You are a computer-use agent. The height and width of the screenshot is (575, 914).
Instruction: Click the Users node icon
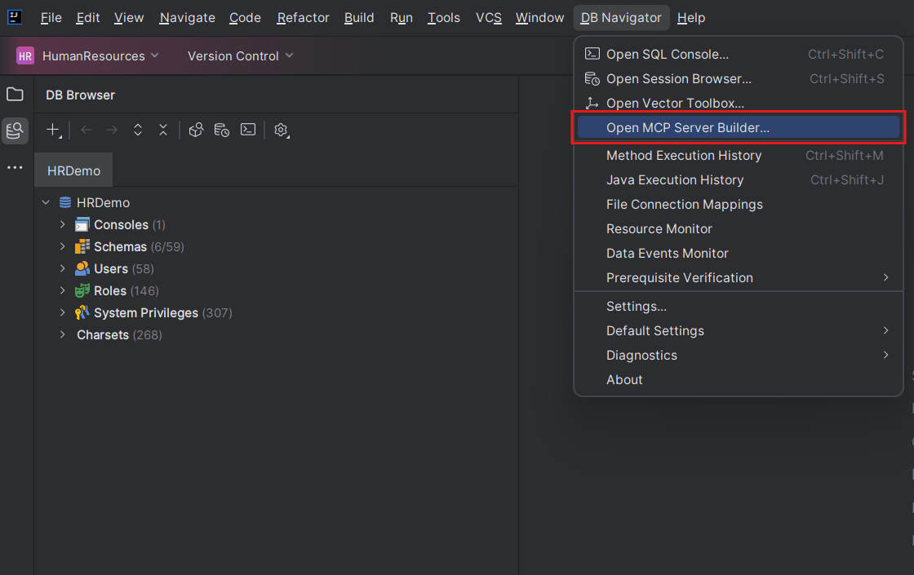[82, 268]
